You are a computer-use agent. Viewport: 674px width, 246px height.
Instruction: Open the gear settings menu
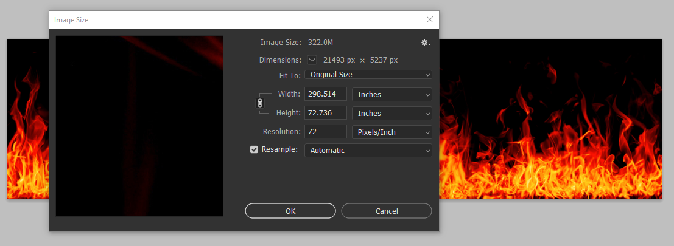pos(426,43)
